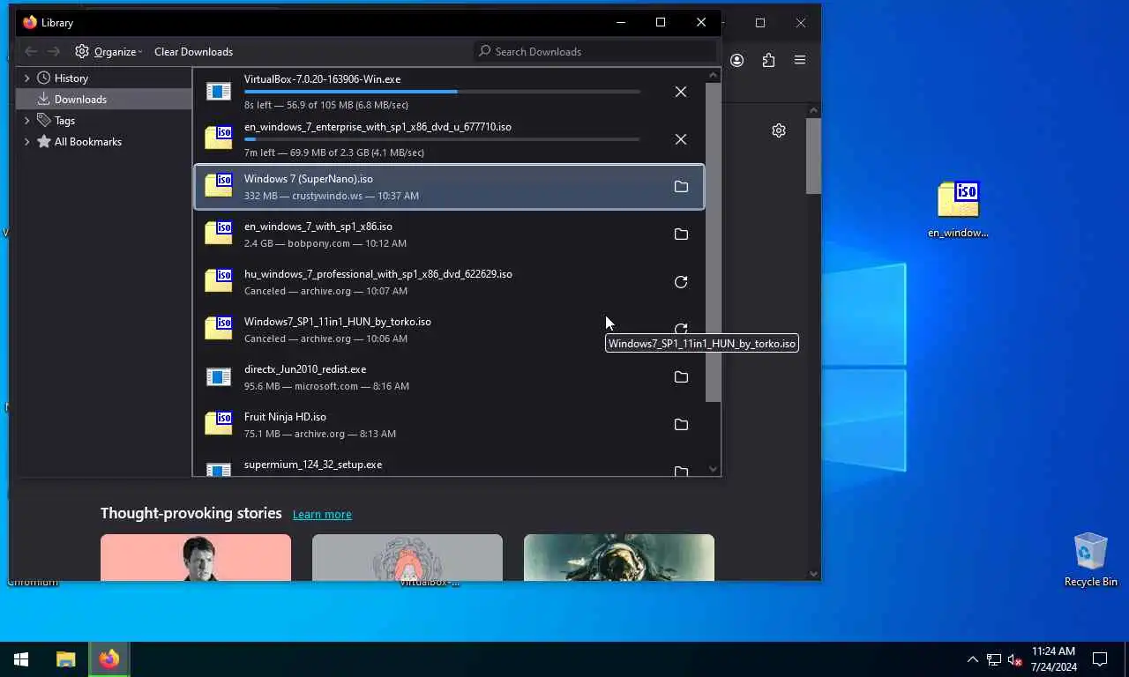Retry hu_windows_7_professional ISO download

681,282
